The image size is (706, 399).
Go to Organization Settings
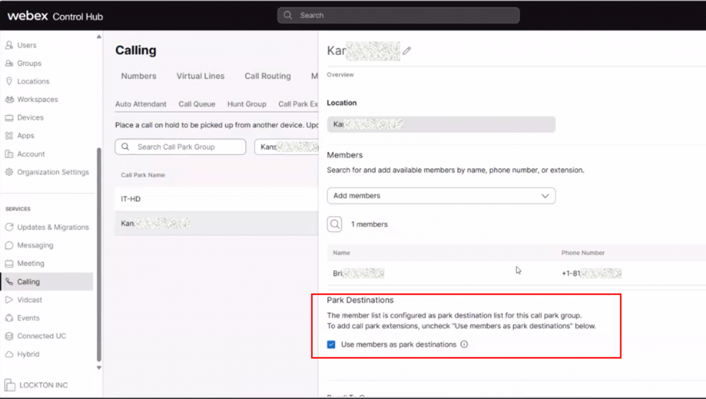pyautogui.click(x=53, y=172)
